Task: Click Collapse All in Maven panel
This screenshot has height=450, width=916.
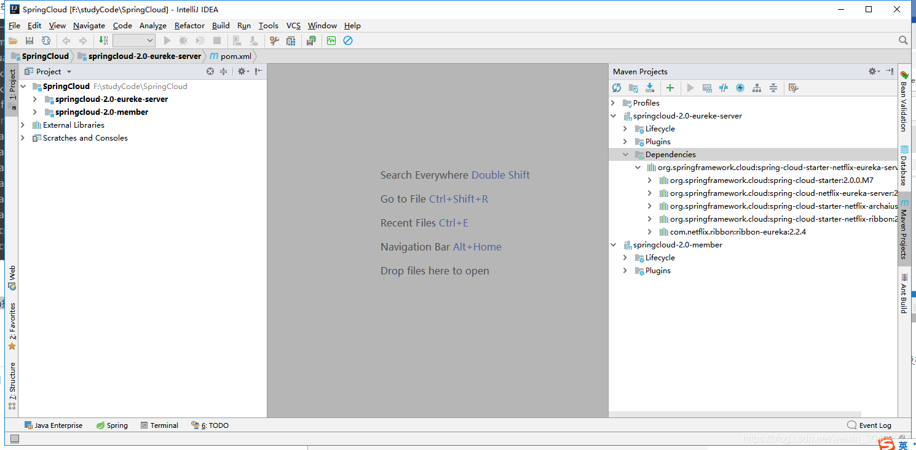Action: click(773, 88)
